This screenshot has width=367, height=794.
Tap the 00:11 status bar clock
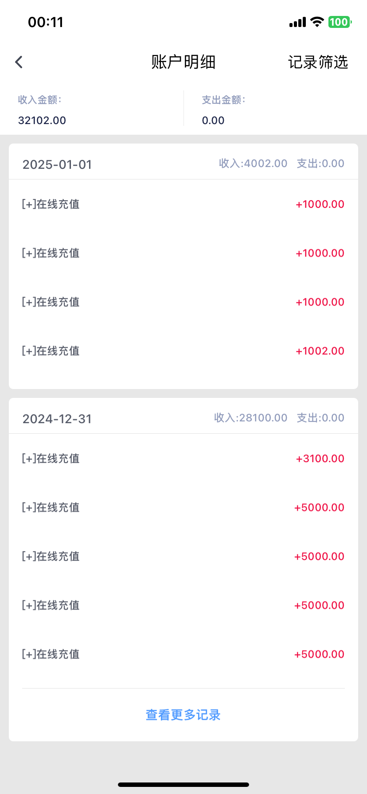(x=46, y=22)
